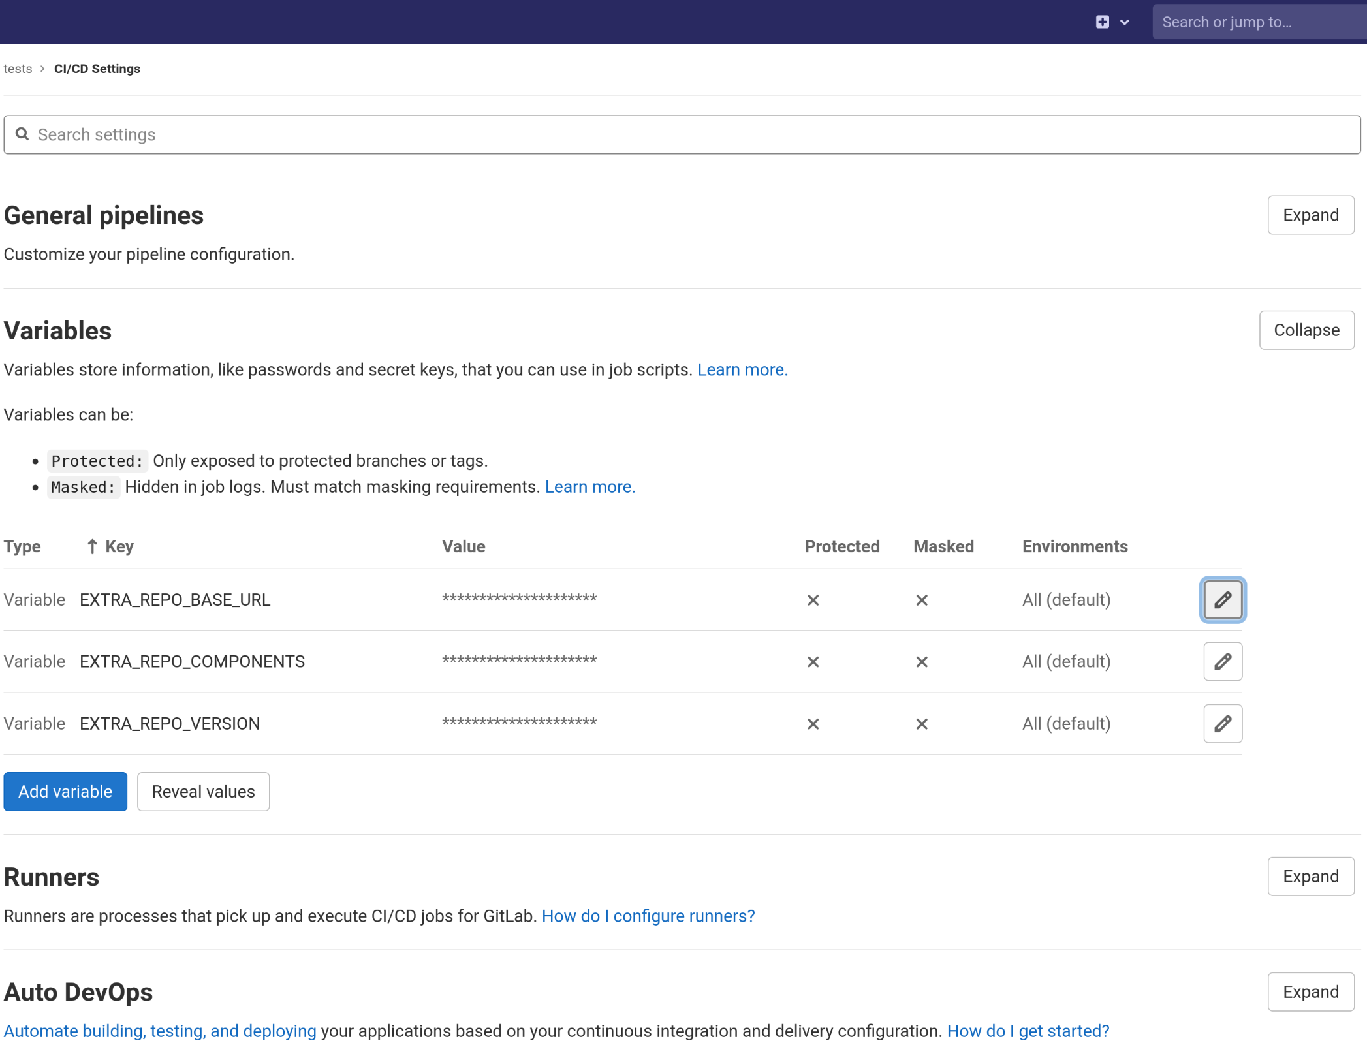Edit the EXTRA_REPO_BASE_URL variable pencil icon
This screenshot has height=1058, width=1367.
click(x=1222, y=600)
